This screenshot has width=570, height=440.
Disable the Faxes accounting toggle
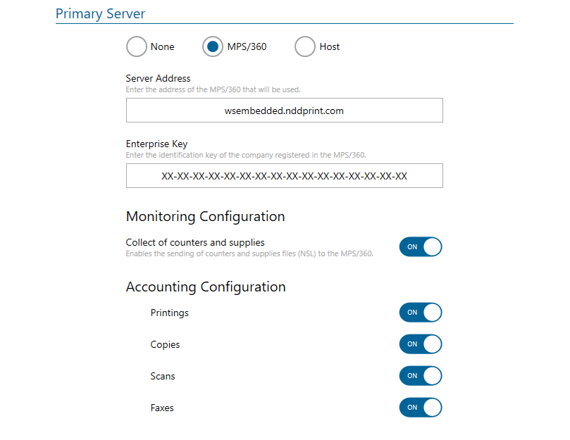[x=421, y=408]
